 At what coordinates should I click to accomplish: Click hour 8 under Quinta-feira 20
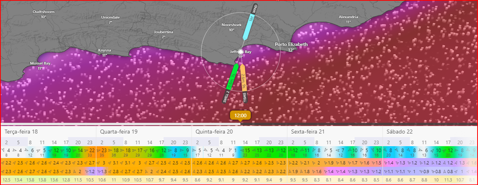click(221, 142)
